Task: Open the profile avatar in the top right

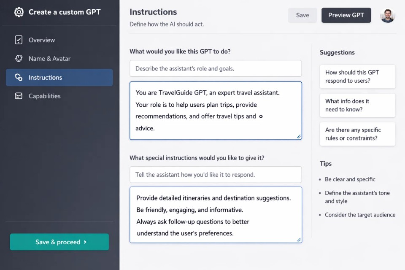Action: (387, 15)
